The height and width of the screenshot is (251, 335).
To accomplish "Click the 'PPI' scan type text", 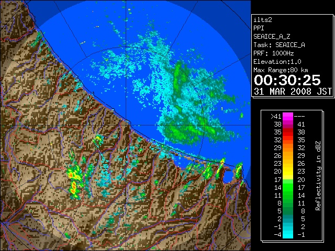I will (x=259, y=28).
